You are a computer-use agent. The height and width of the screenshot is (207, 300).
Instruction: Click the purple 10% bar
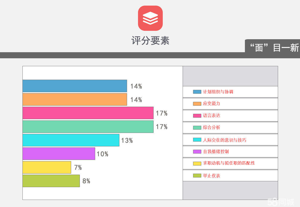[59, 154]
